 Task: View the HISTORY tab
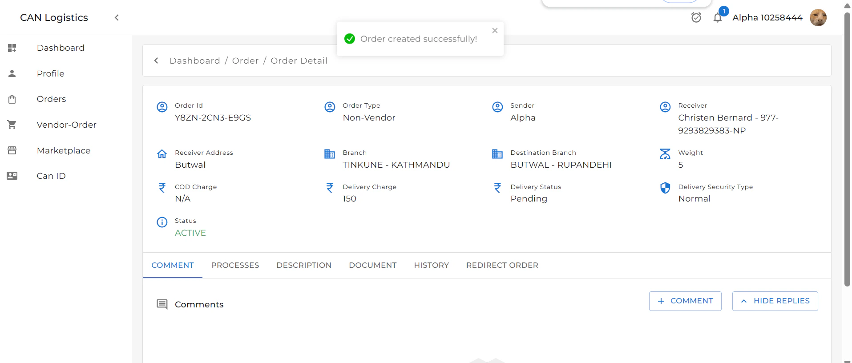[x=432, y=265]
